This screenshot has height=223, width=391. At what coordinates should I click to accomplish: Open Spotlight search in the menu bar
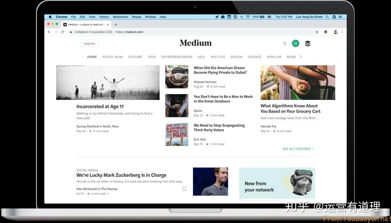tap(327, 17)
